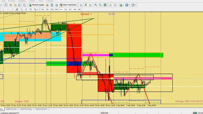Screen dimensions: 203x114
Task: Open the arrows objects dropdown
Action: 36,9
